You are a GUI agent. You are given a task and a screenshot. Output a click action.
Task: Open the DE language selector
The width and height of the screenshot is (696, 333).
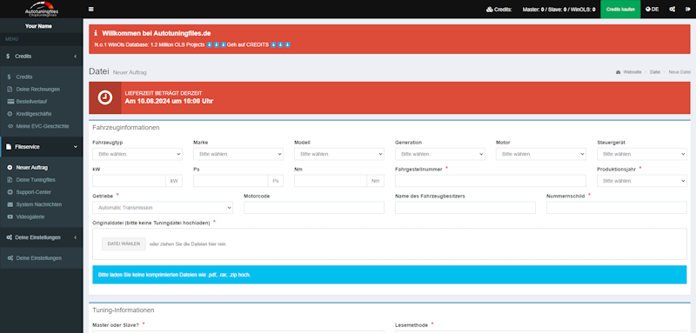tap(652, 10)
